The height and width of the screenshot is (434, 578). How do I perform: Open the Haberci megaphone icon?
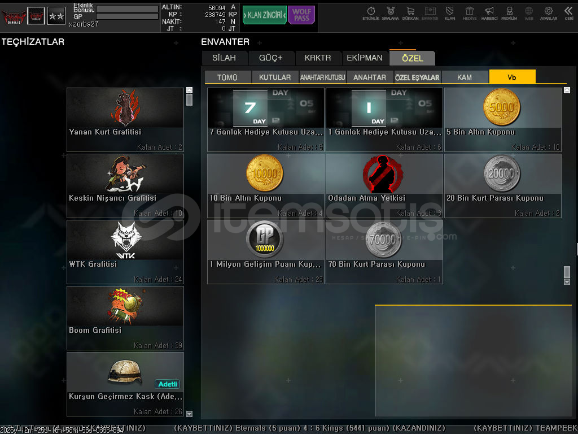pyautogui.click(x=489, y=14)
